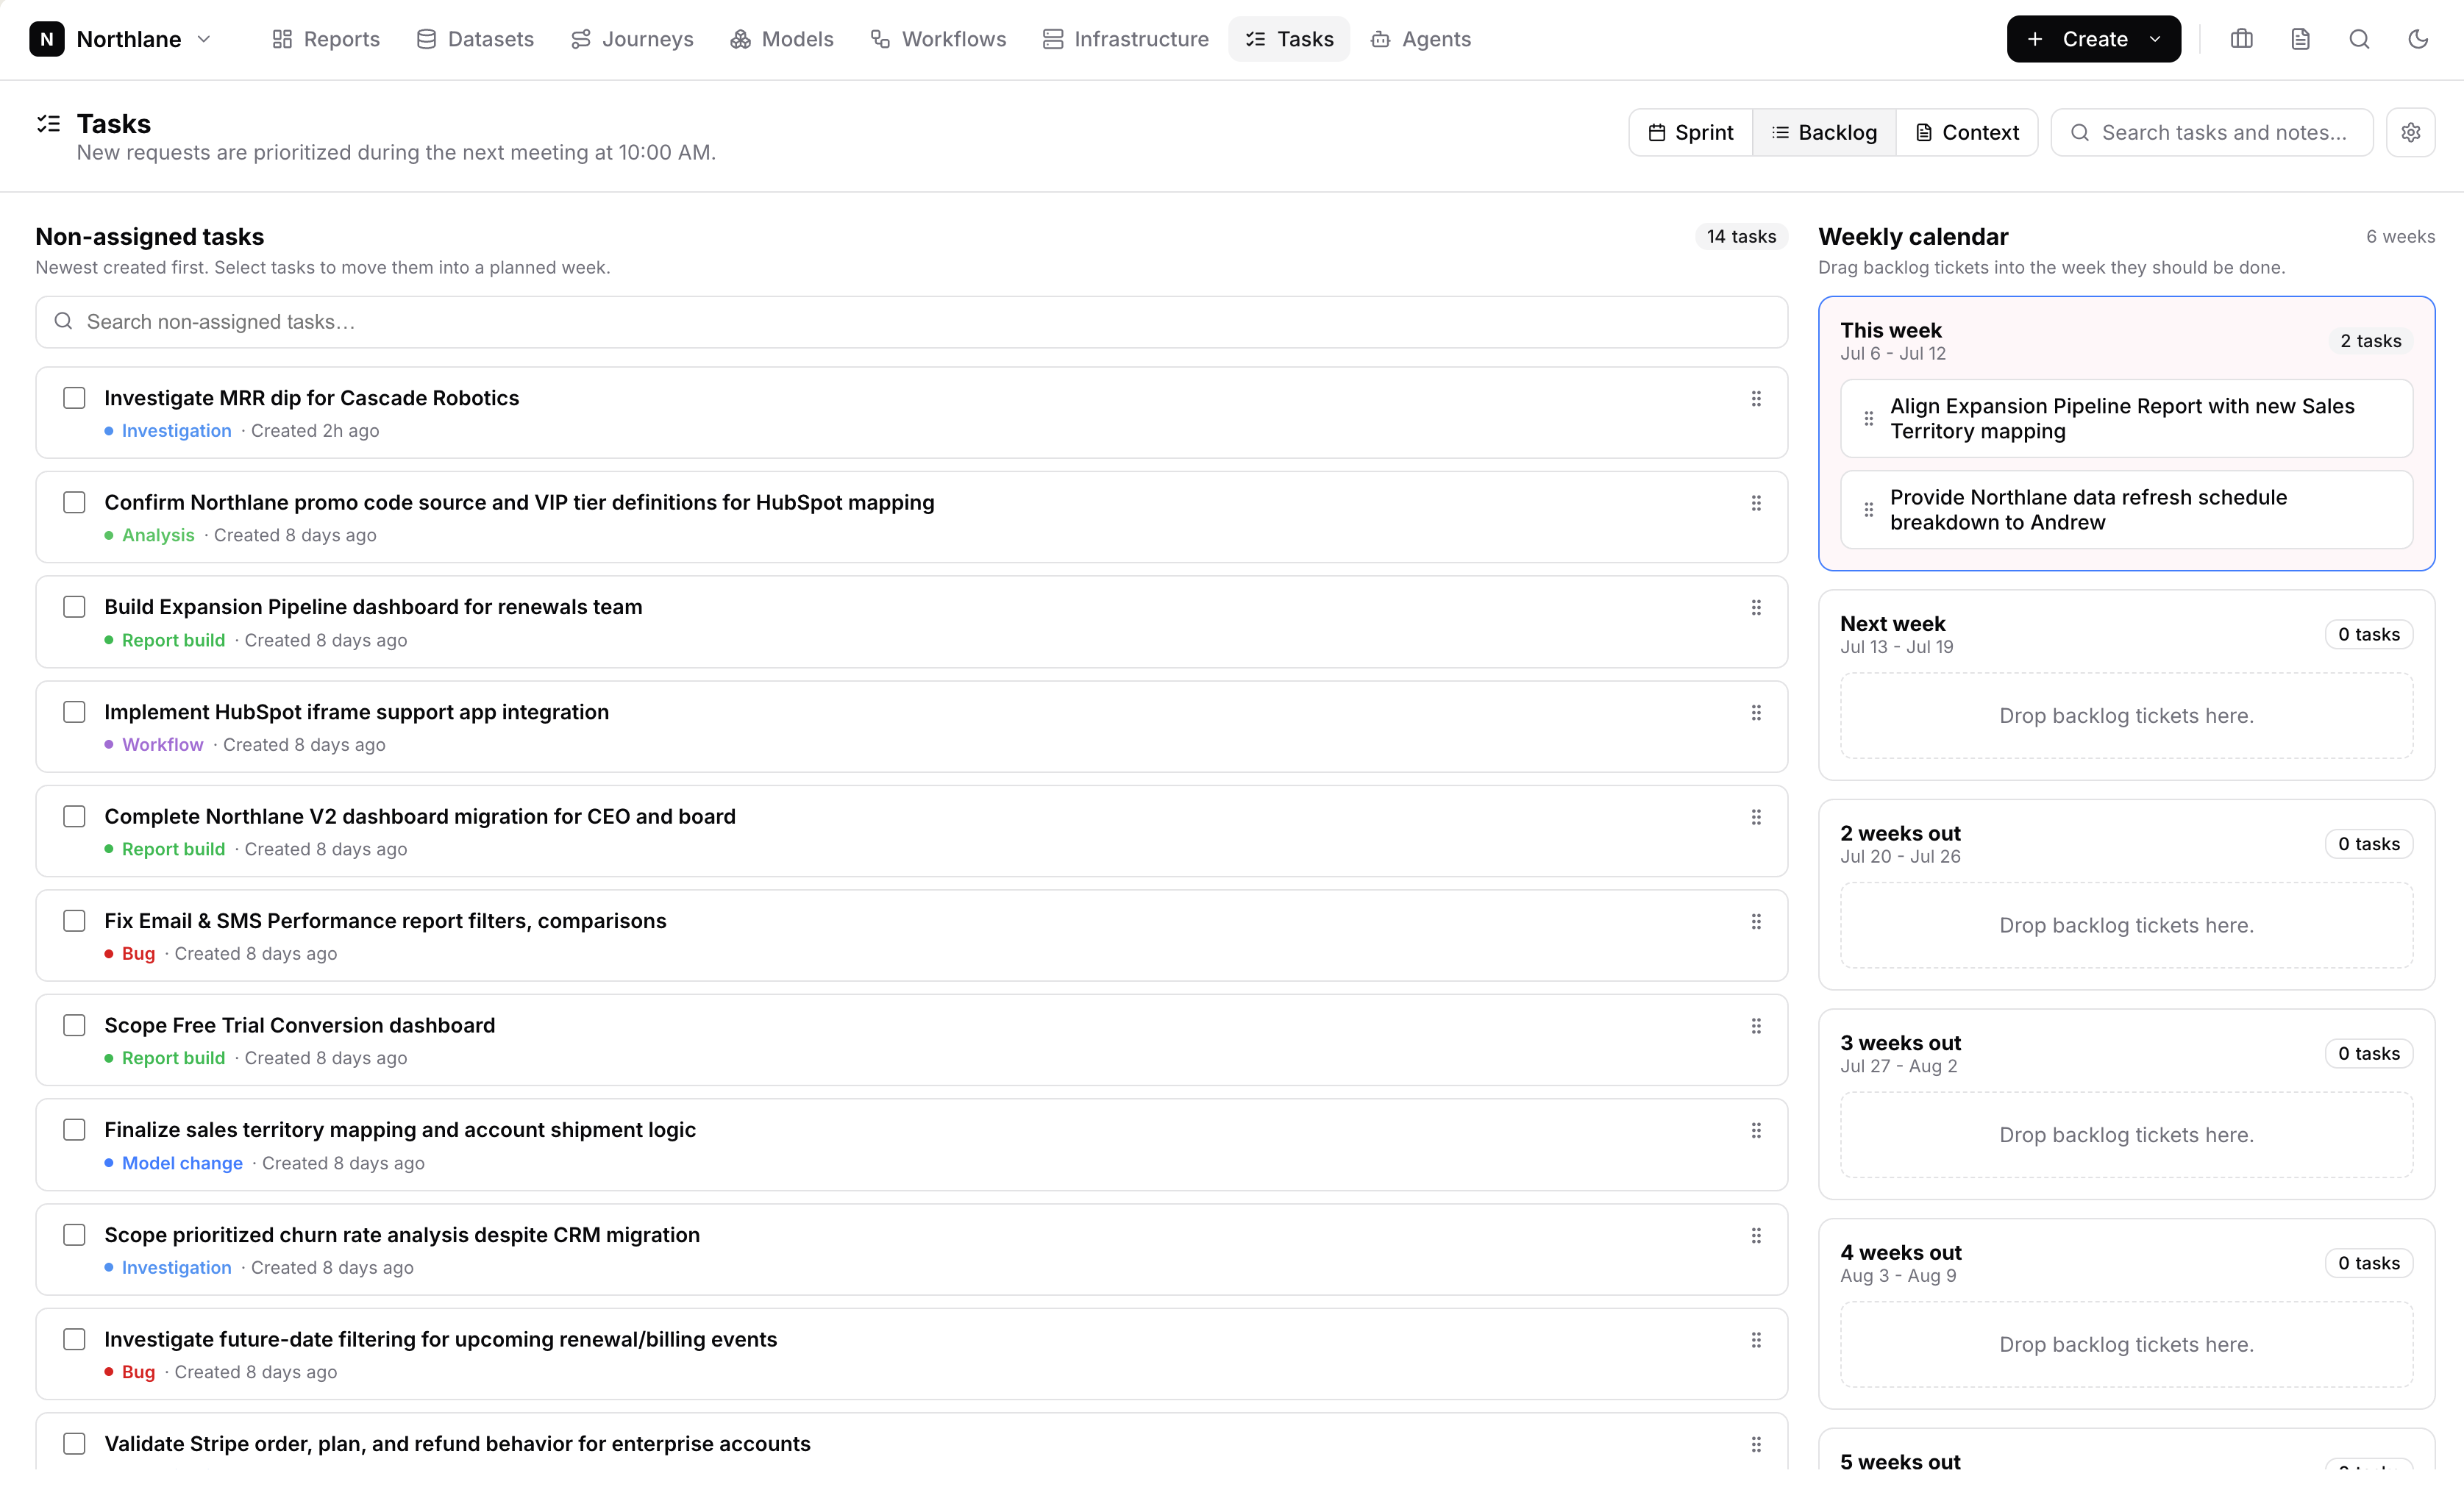This screenshot has height=1490, width=2464.
Task: Click the search magnifier icon in top bar
Action: (x=2359, y=39)
